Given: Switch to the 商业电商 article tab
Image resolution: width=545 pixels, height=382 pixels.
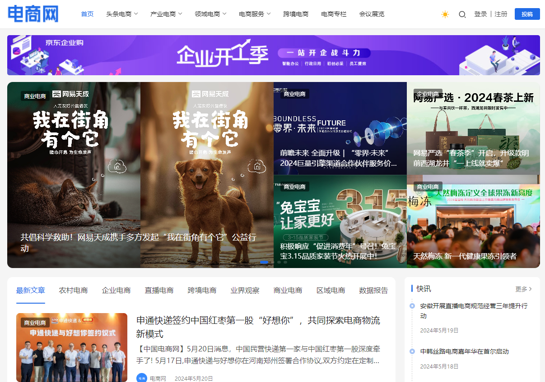Looking at the screenshot, I should [x=288, y=291].
